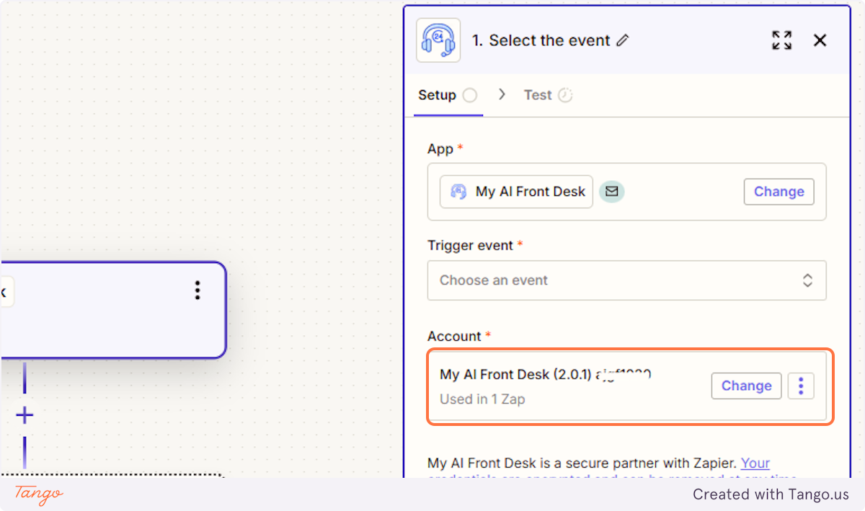Close the step configuration panel

[x=820, y=40]
